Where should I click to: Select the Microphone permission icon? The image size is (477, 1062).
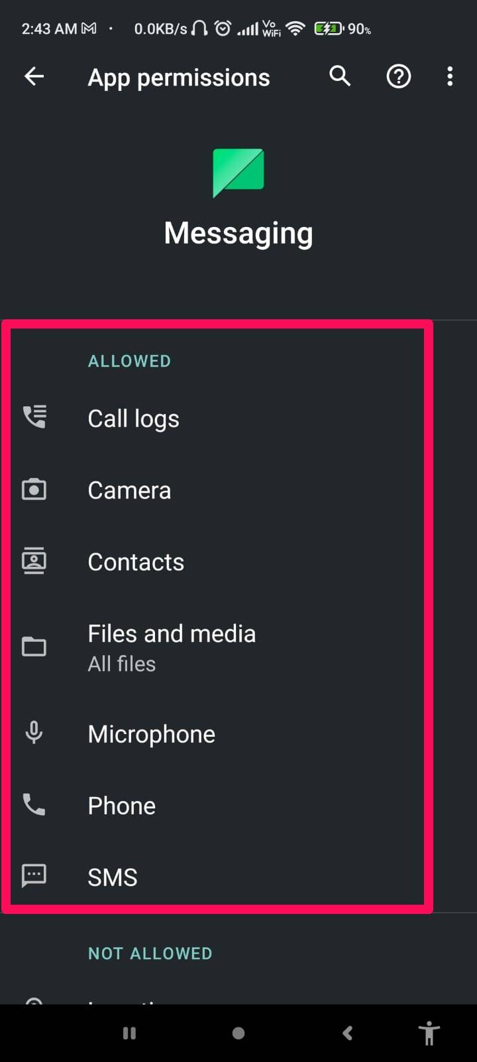tap(34, 733)
